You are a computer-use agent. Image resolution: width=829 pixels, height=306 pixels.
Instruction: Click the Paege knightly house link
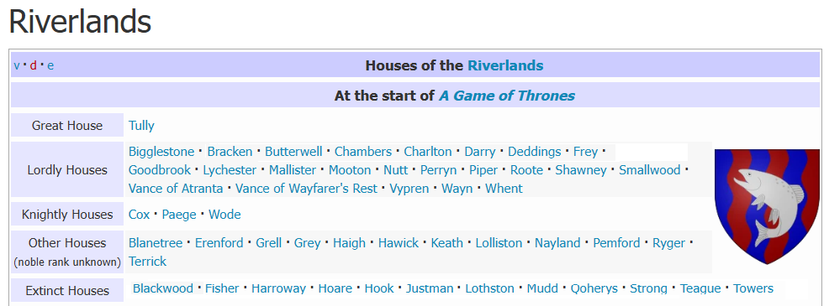179,215
